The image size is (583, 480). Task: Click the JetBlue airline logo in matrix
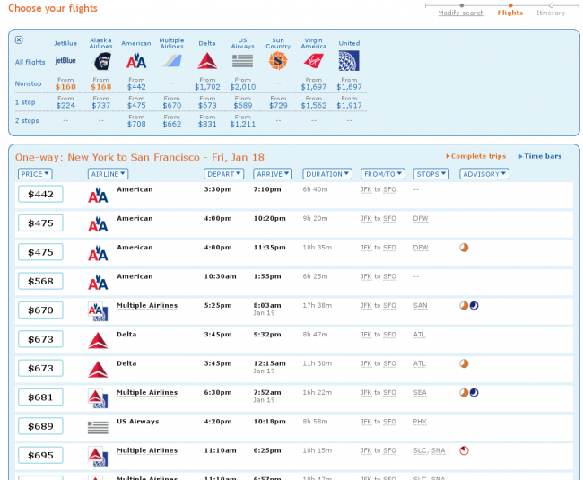[65, 61]
